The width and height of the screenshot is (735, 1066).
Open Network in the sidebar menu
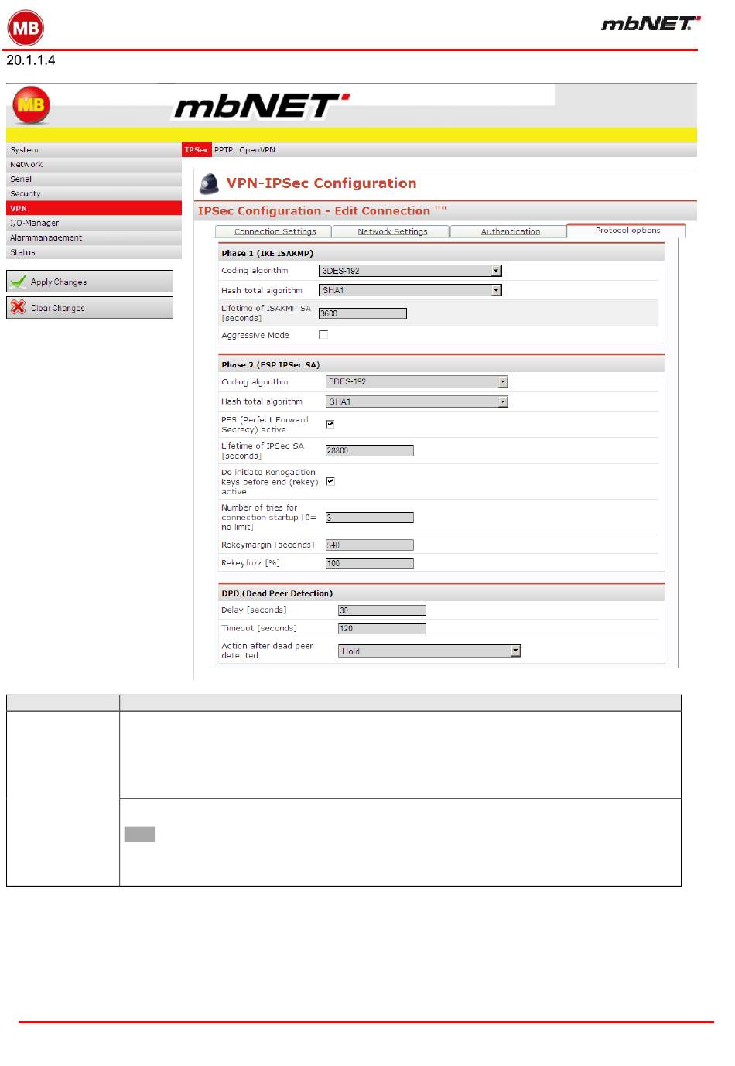click(x=94, y=165)
